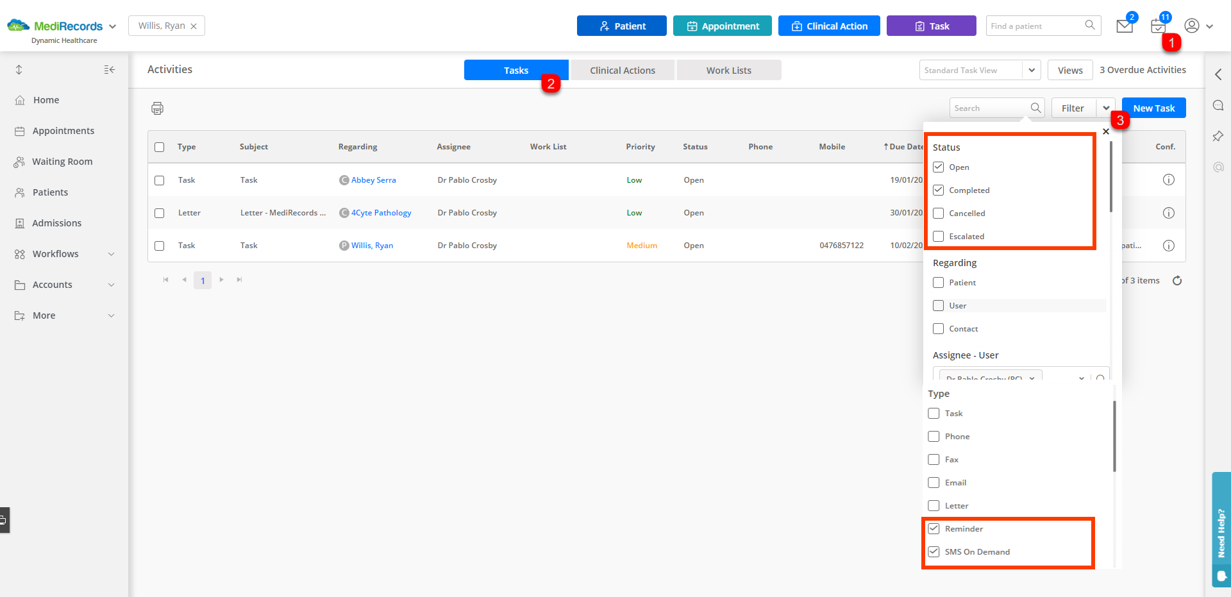Open the activities calendar icon with badge

point(1158,26)
